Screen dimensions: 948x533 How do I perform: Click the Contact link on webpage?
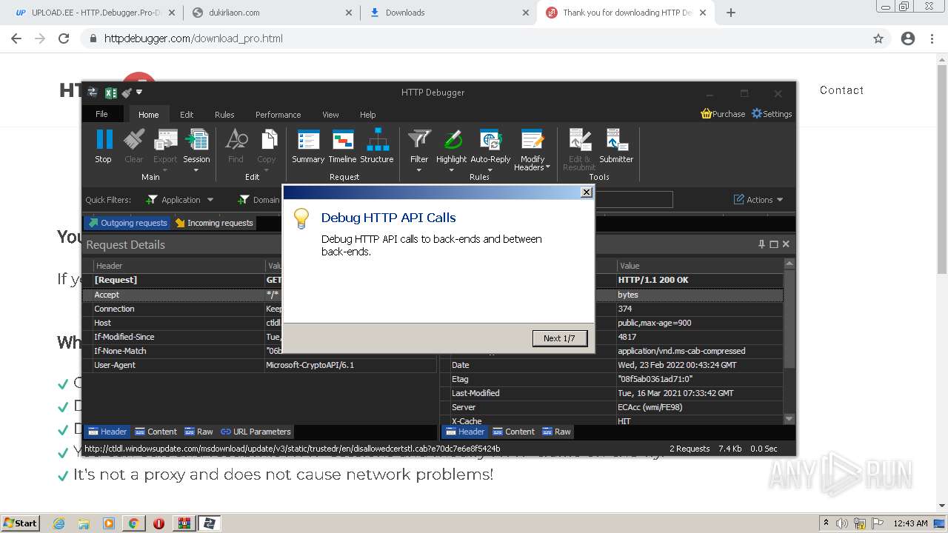tap(841, 90)
